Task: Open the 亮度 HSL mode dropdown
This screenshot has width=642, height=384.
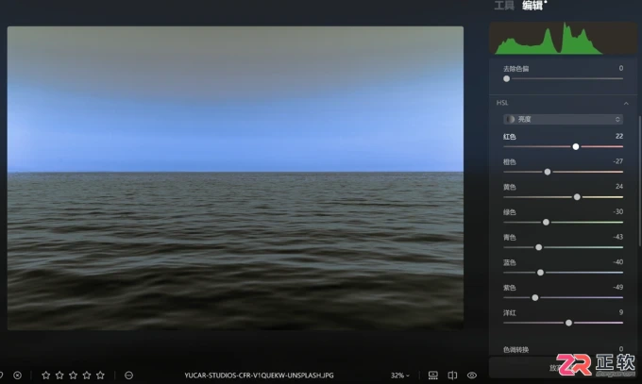Action: click(x=563, y=119)
